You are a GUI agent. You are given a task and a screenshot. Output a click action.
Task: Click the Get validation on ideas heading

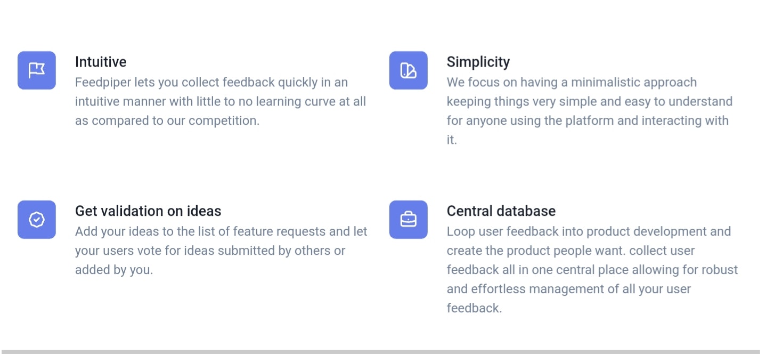tap(148, 211)
